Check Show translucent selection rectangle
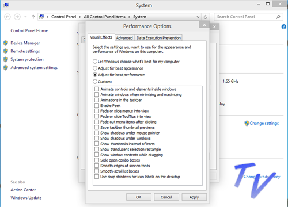The height and width of the screenshot is (207, 288). (x=97, y=149)
